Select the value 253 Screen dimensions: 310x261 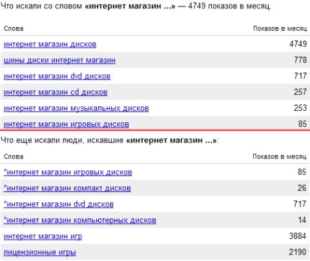click(300, 108)
